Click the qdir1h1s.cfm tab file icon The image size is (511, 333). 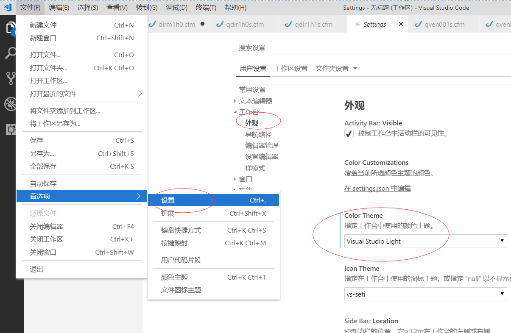click(x=289, y=24)
